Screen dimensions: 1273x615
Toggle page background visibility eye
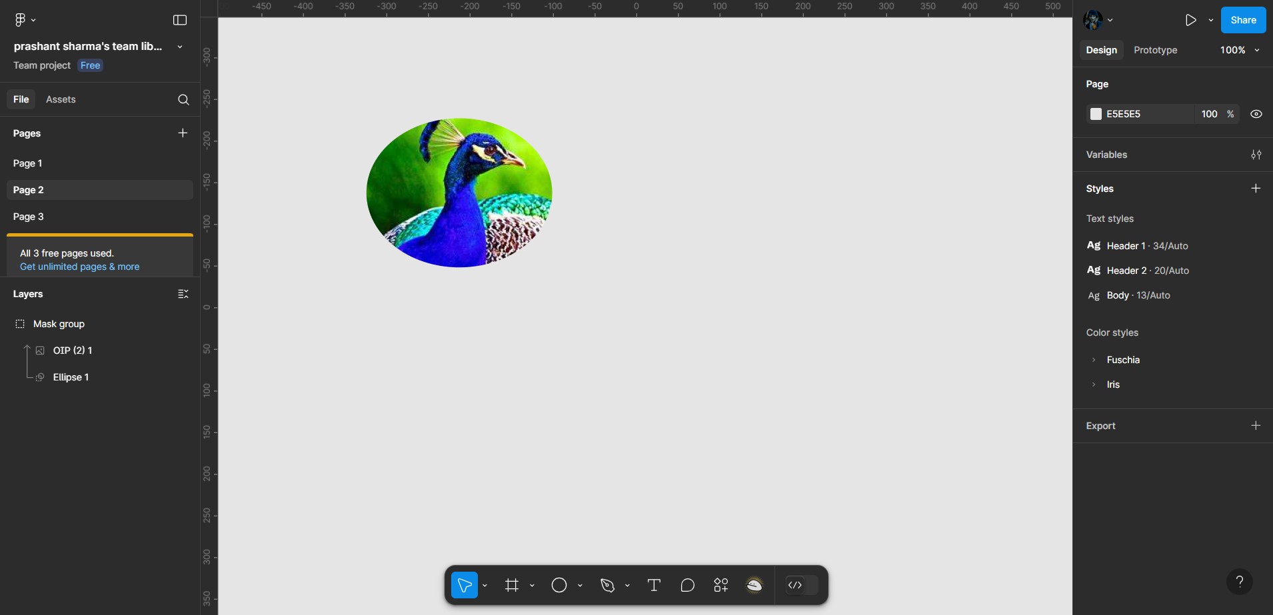point(1256,114)
